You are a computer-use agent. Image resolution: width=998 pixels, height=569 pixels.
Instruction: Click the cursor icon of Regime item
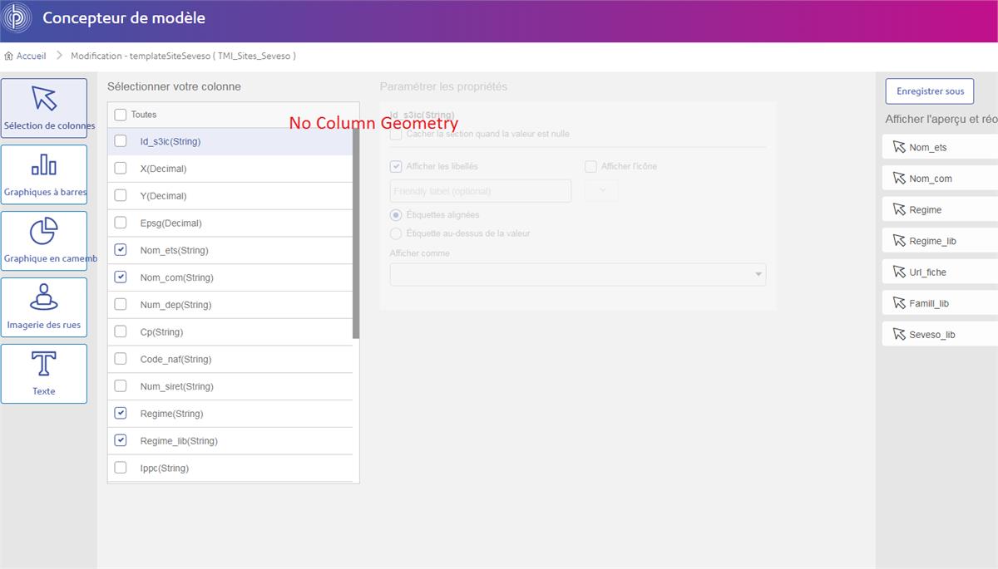[898, 209]
